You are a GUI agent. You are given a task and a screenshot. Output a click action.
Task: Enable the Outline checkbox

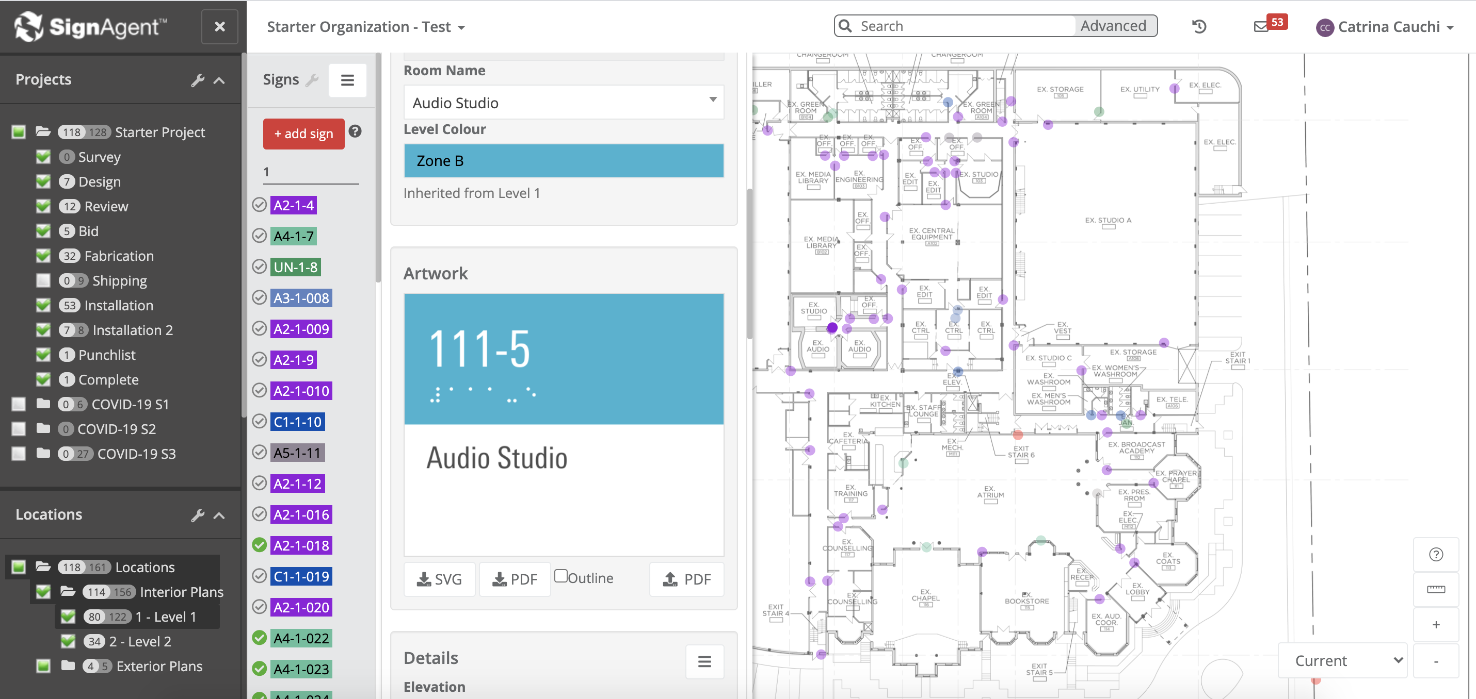(561, 576)
